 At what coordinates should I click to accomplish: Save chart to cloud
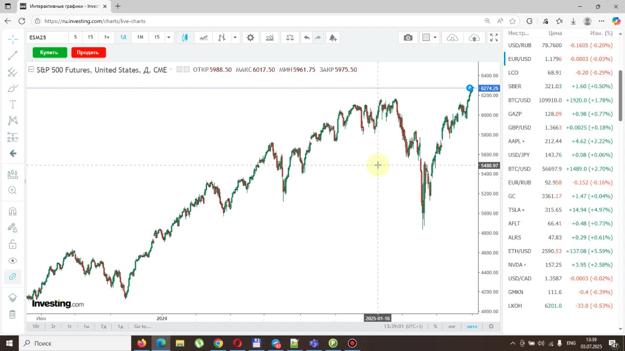tap(474, 38)
